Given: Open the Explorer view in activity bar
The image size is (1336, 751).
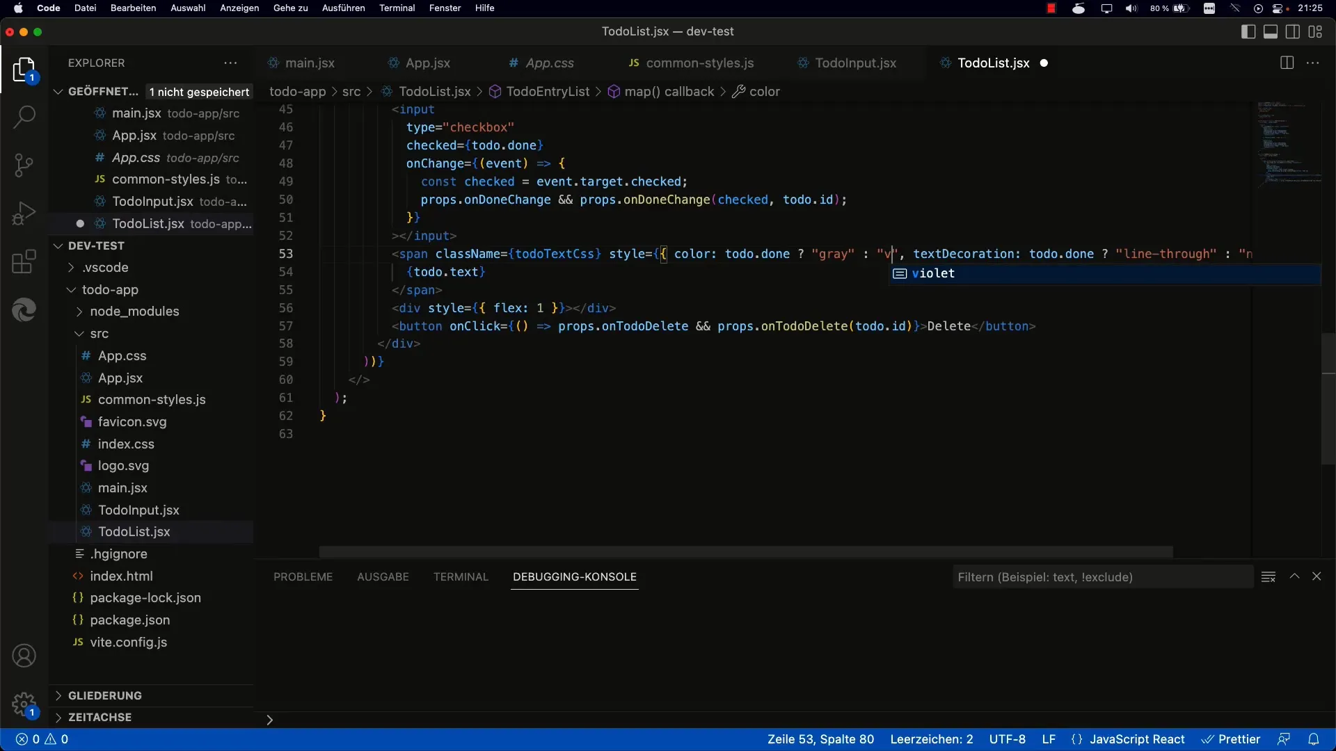Looking at the screenshot, I should tap(24, 70).
